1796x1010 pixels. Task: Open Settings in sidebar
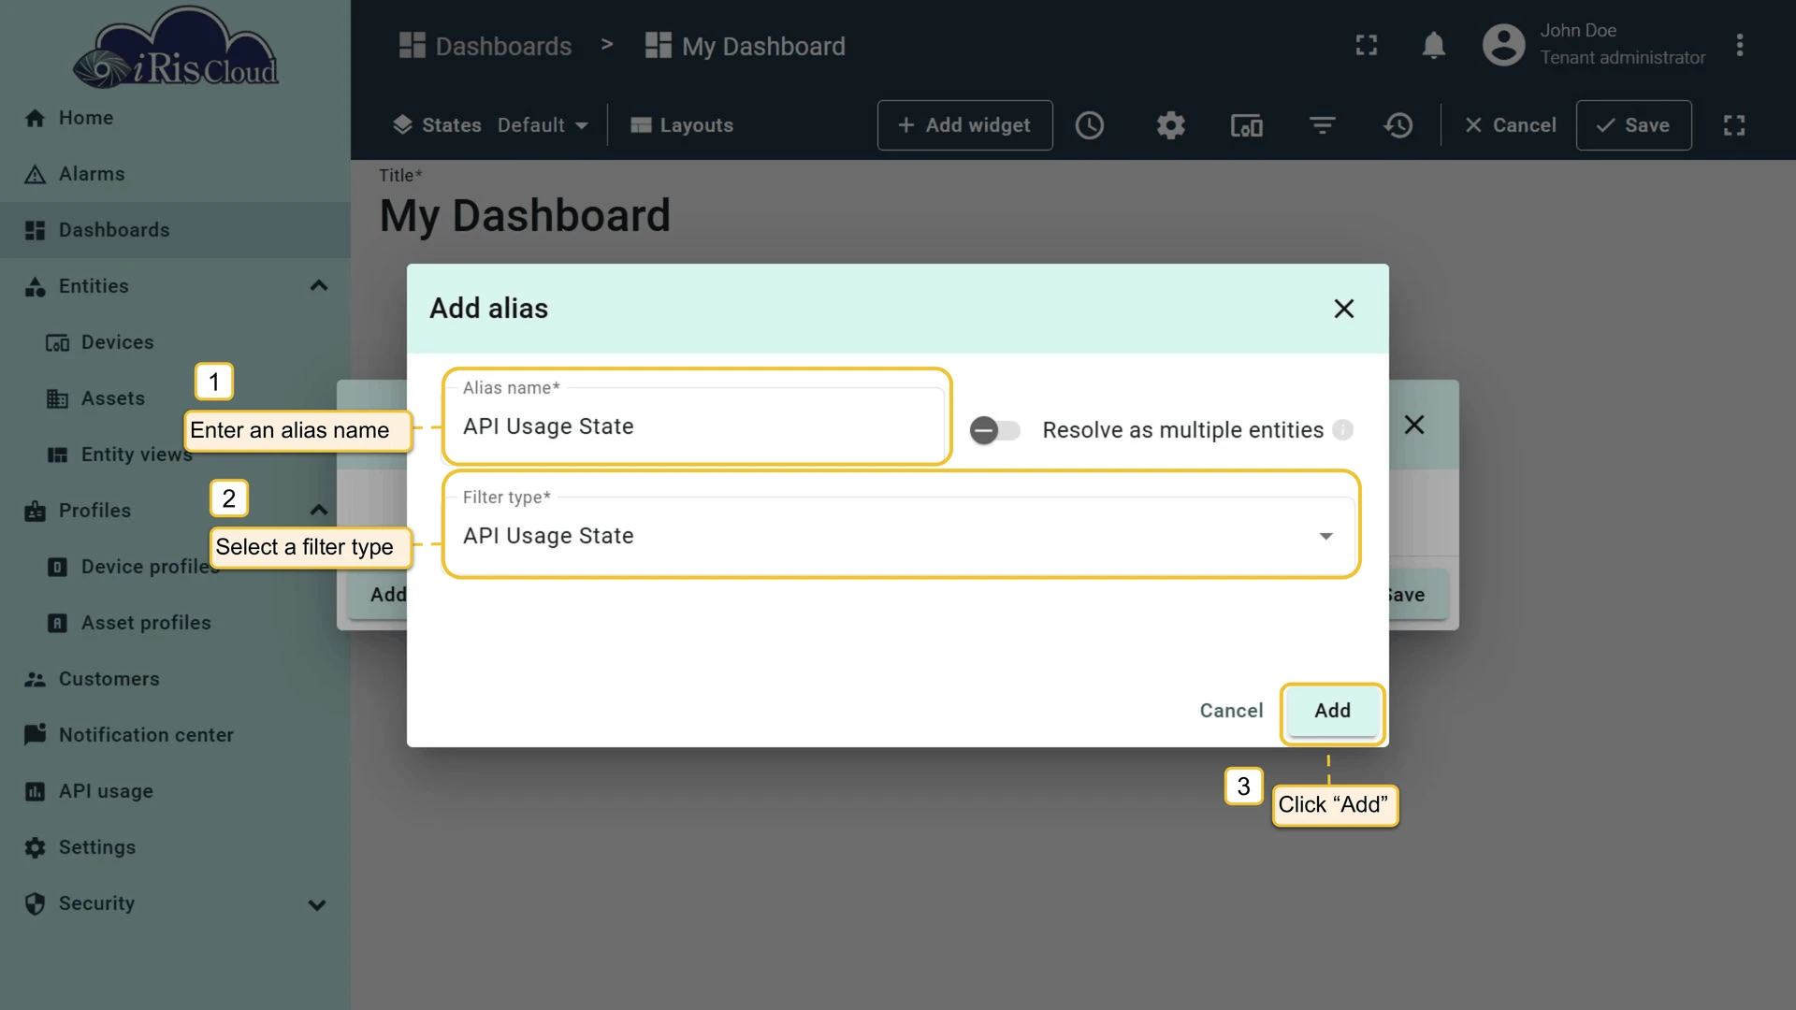175,847
